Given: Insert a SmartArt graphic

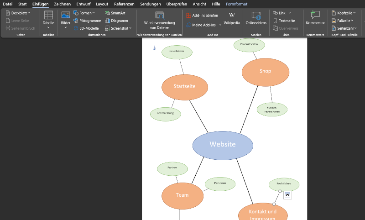Looking at the screenshot, I should click(115, 13).
